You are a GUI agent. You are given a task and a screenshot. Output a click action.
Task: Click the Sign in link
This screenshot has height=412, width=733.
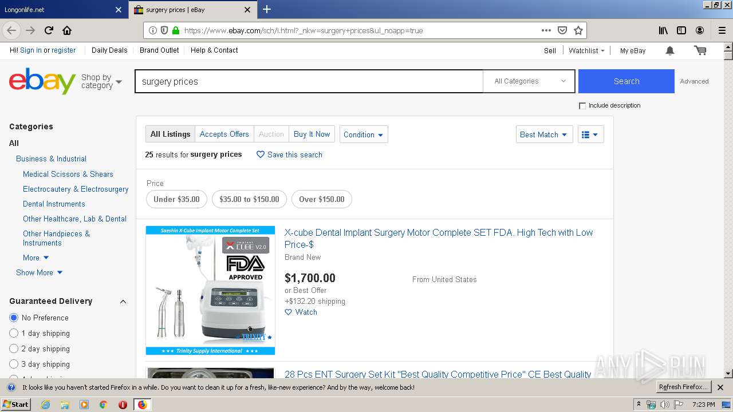pos(31,50)
